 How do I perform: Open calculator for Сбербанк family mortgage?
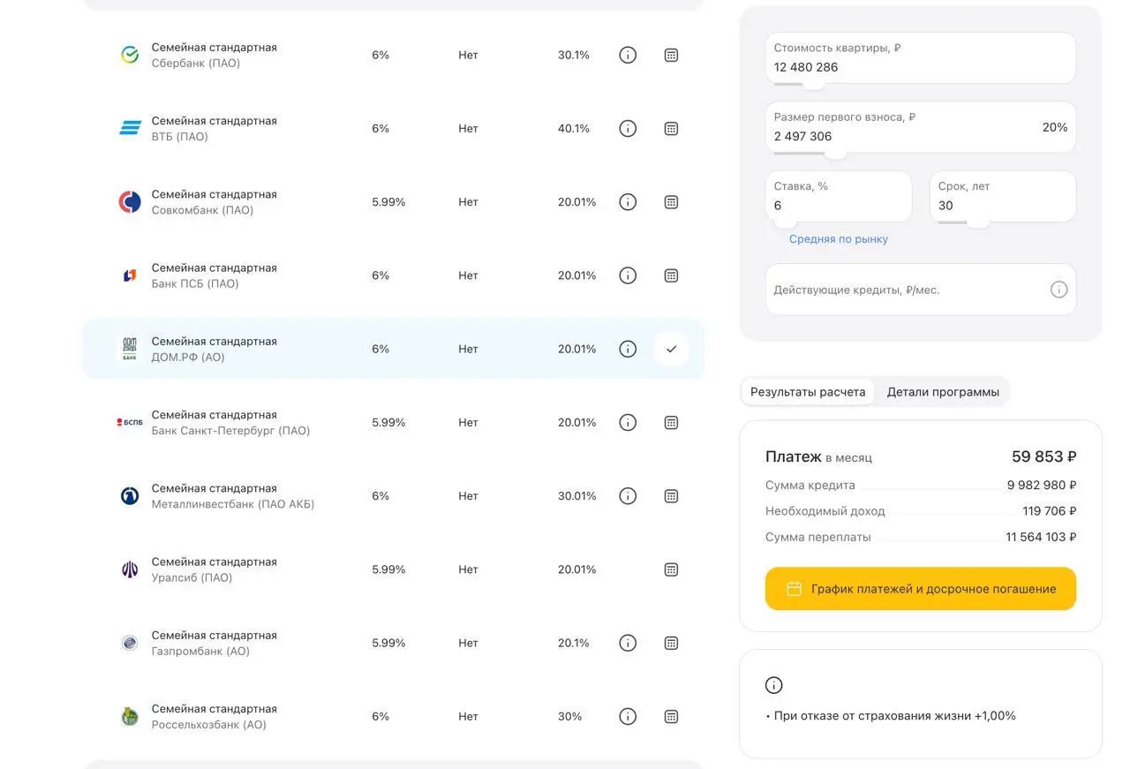671,55
